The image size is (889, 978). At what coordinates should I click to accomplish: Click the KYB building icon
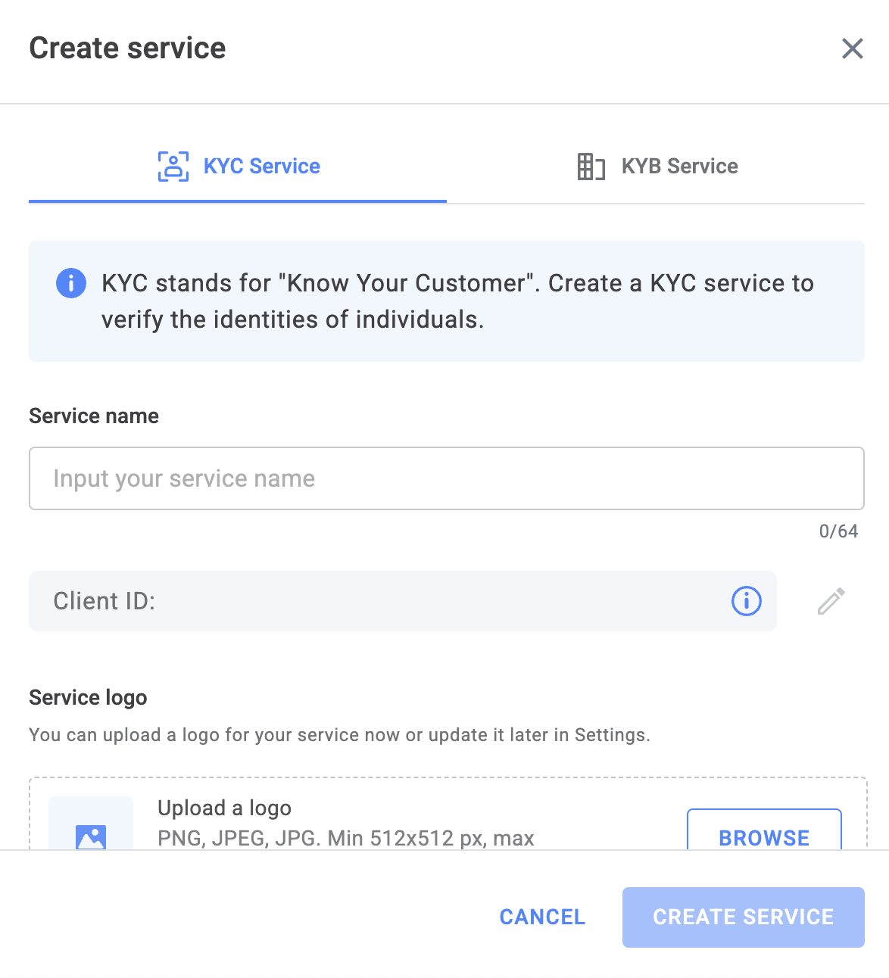click(591, 167)
